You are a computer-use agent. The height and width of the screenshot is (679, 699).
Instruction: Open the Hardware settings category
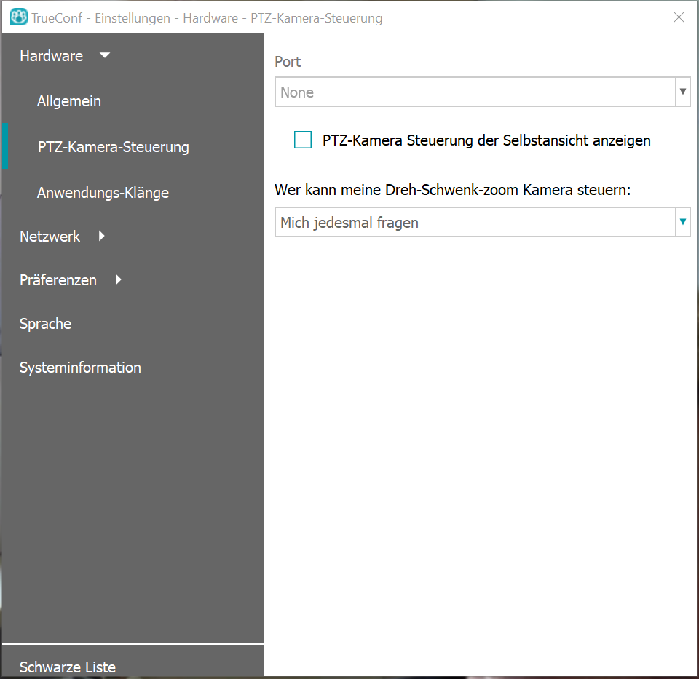pyautogui.click(x=51, y=56)
